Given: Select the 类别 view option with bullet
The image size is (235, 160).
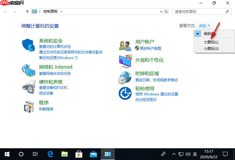Looking at the screenshot, I should pyautogui.click(x=214, y=34).
